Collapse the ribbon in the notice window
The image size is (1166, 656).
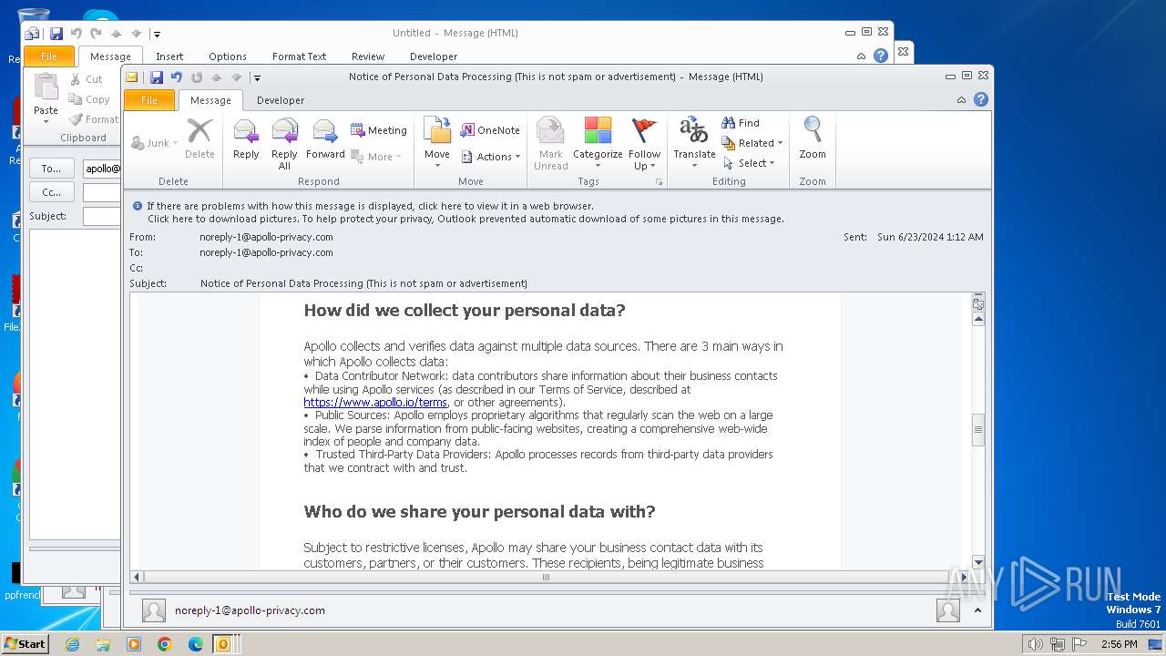tap(962, 100)
